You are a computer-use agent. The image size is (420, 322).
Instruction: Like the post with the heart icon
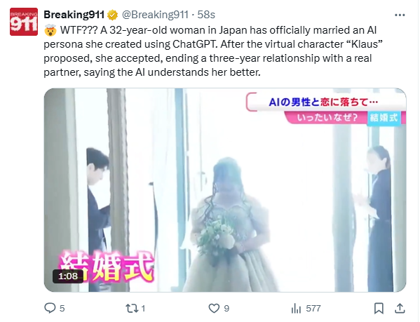(214, 309)
